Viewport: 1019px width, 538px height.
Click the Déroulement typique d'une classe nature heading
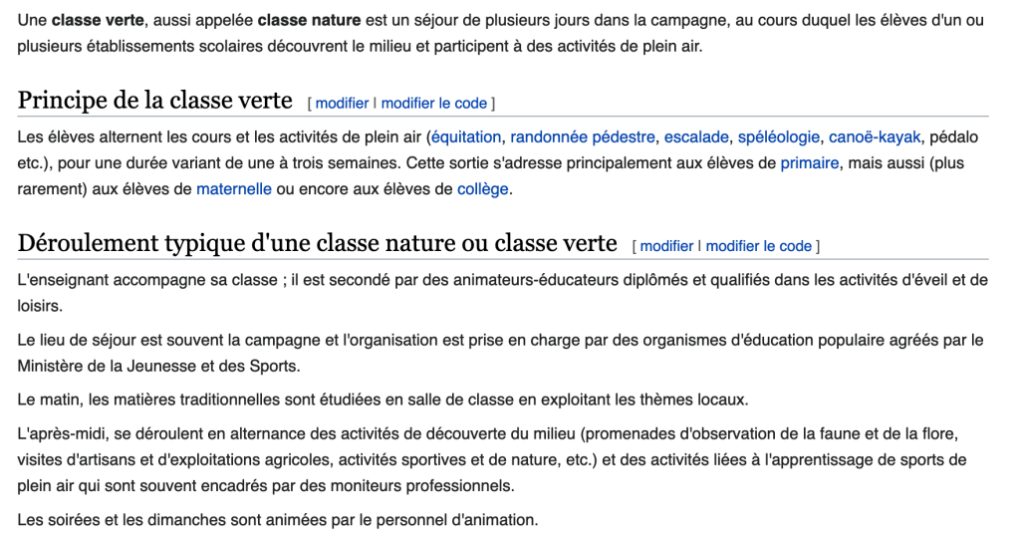(x=318, y=244)
